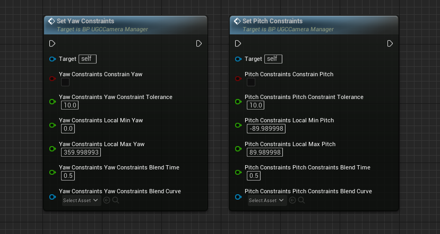Click the Pitch Constraints Blend Time 0.5 field
The image size is (440, 234).
click(x=254, y=176)
